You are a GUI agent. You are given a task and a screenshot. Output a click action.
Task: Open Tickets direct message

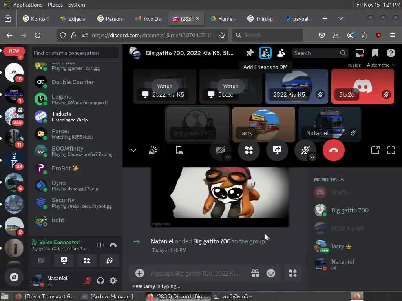pyautogui.click(x=76, y=116)
